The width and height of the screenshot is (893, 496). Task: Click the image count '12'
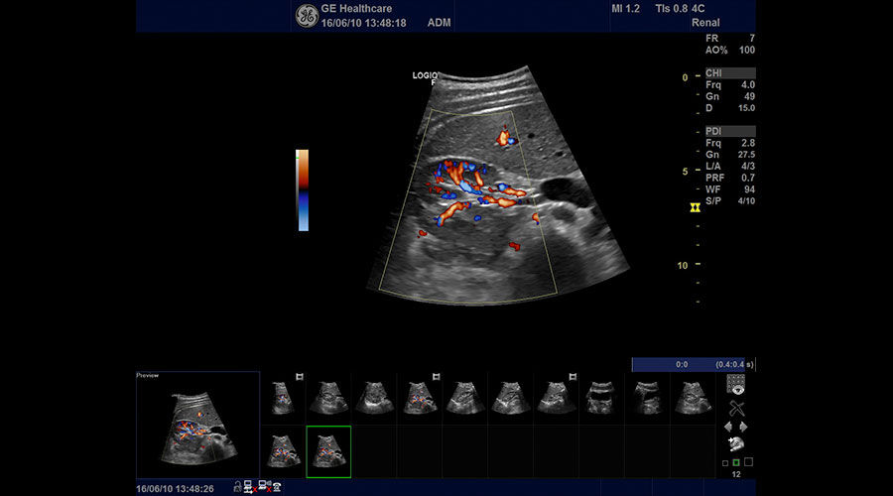point(736,474)
